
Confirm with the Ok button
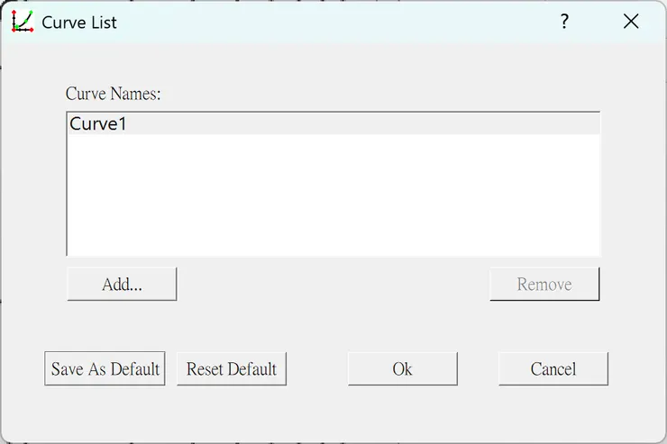click(x=402, y=369)
